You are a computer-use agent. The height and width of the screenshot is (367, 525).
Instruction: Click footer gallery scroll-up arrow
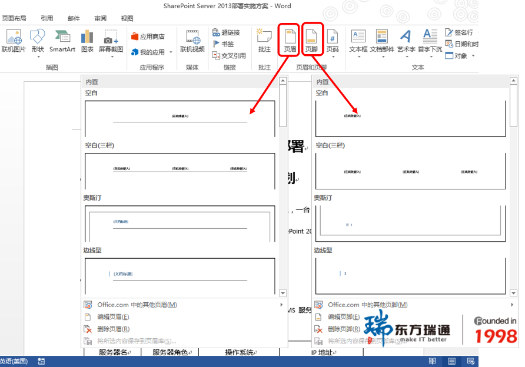(514, 81)
